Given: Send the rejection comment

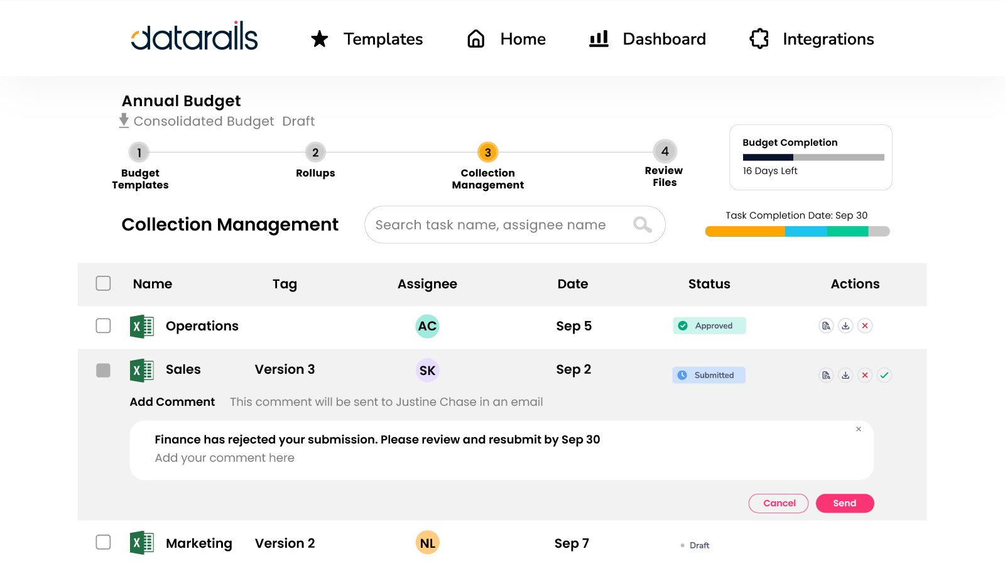Looking at the screenshot, I should click(844, 503).
